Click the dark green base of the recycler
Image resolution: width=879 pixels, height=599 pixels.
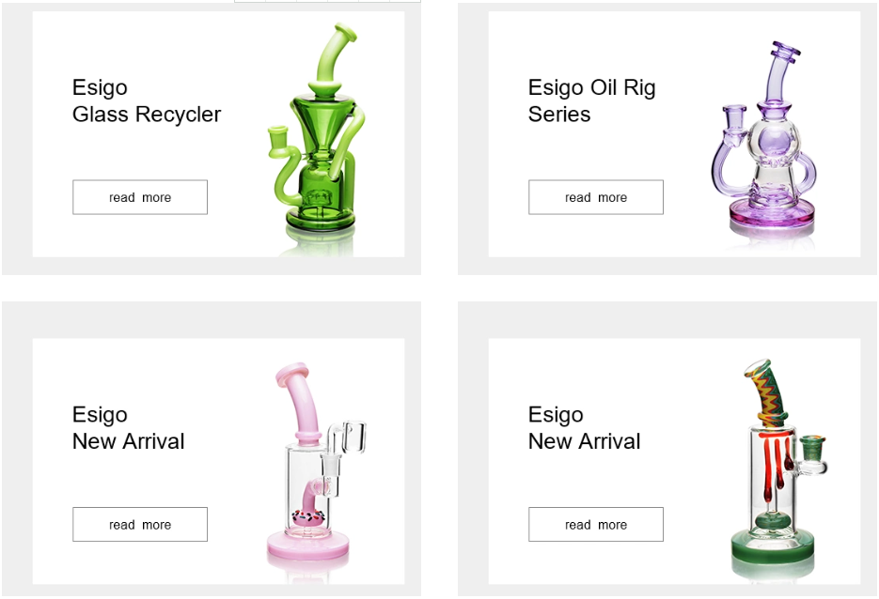(320, 220)
